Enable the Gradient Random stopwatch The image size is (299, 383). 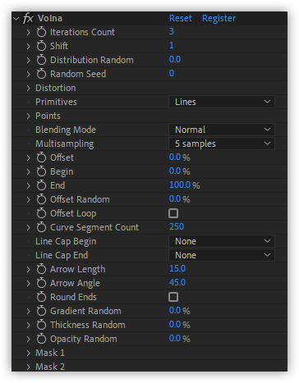(41, 311)
